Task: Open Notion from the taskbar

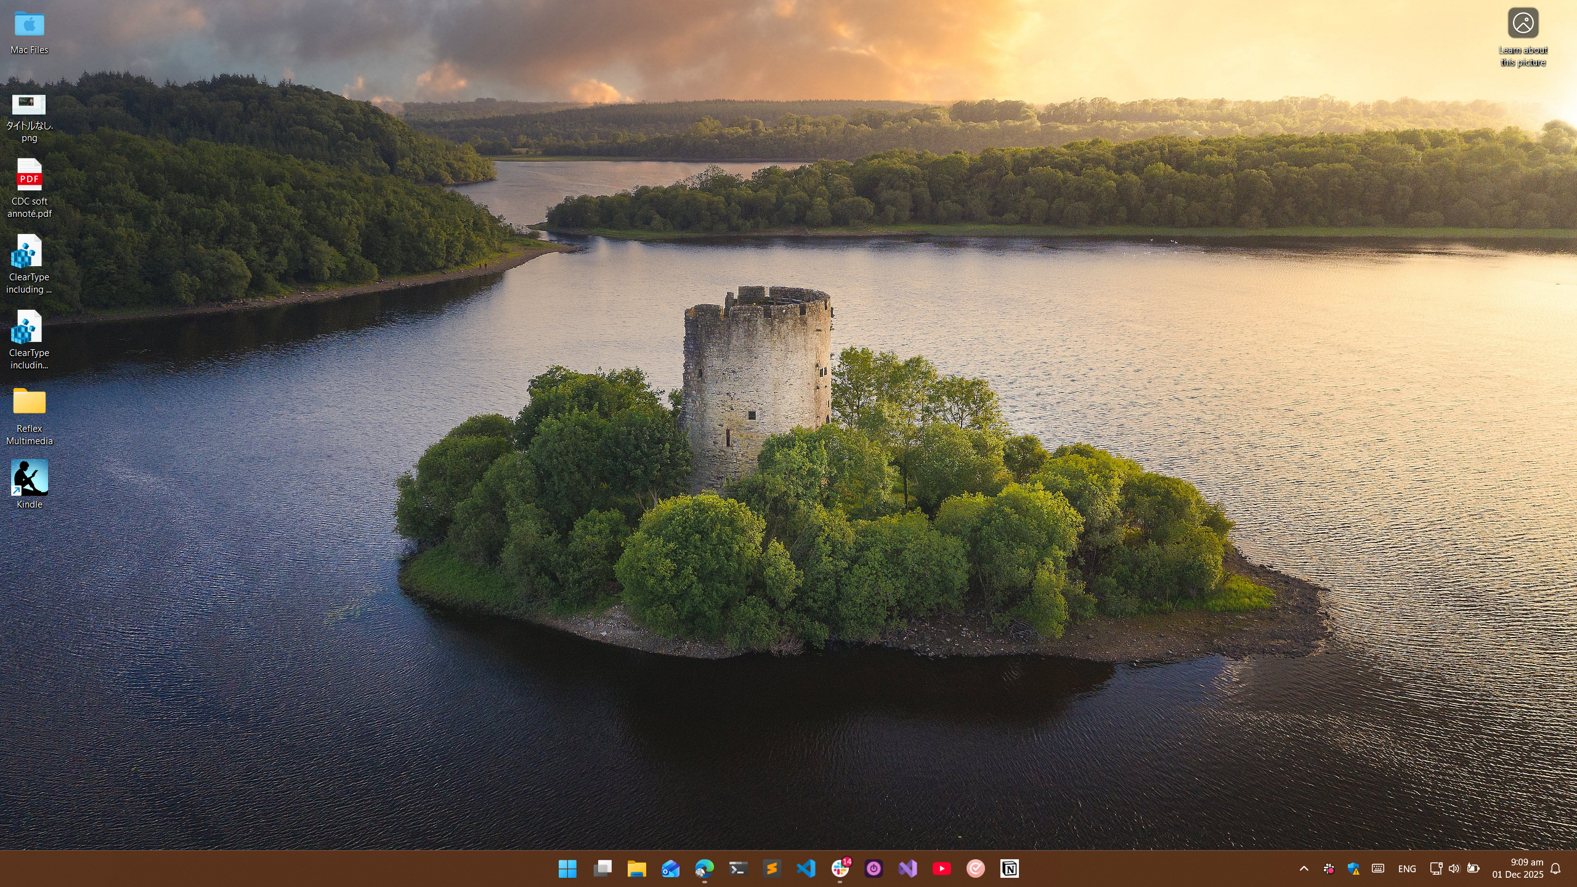Action: pyautogui.click(x=1009, y=869)
